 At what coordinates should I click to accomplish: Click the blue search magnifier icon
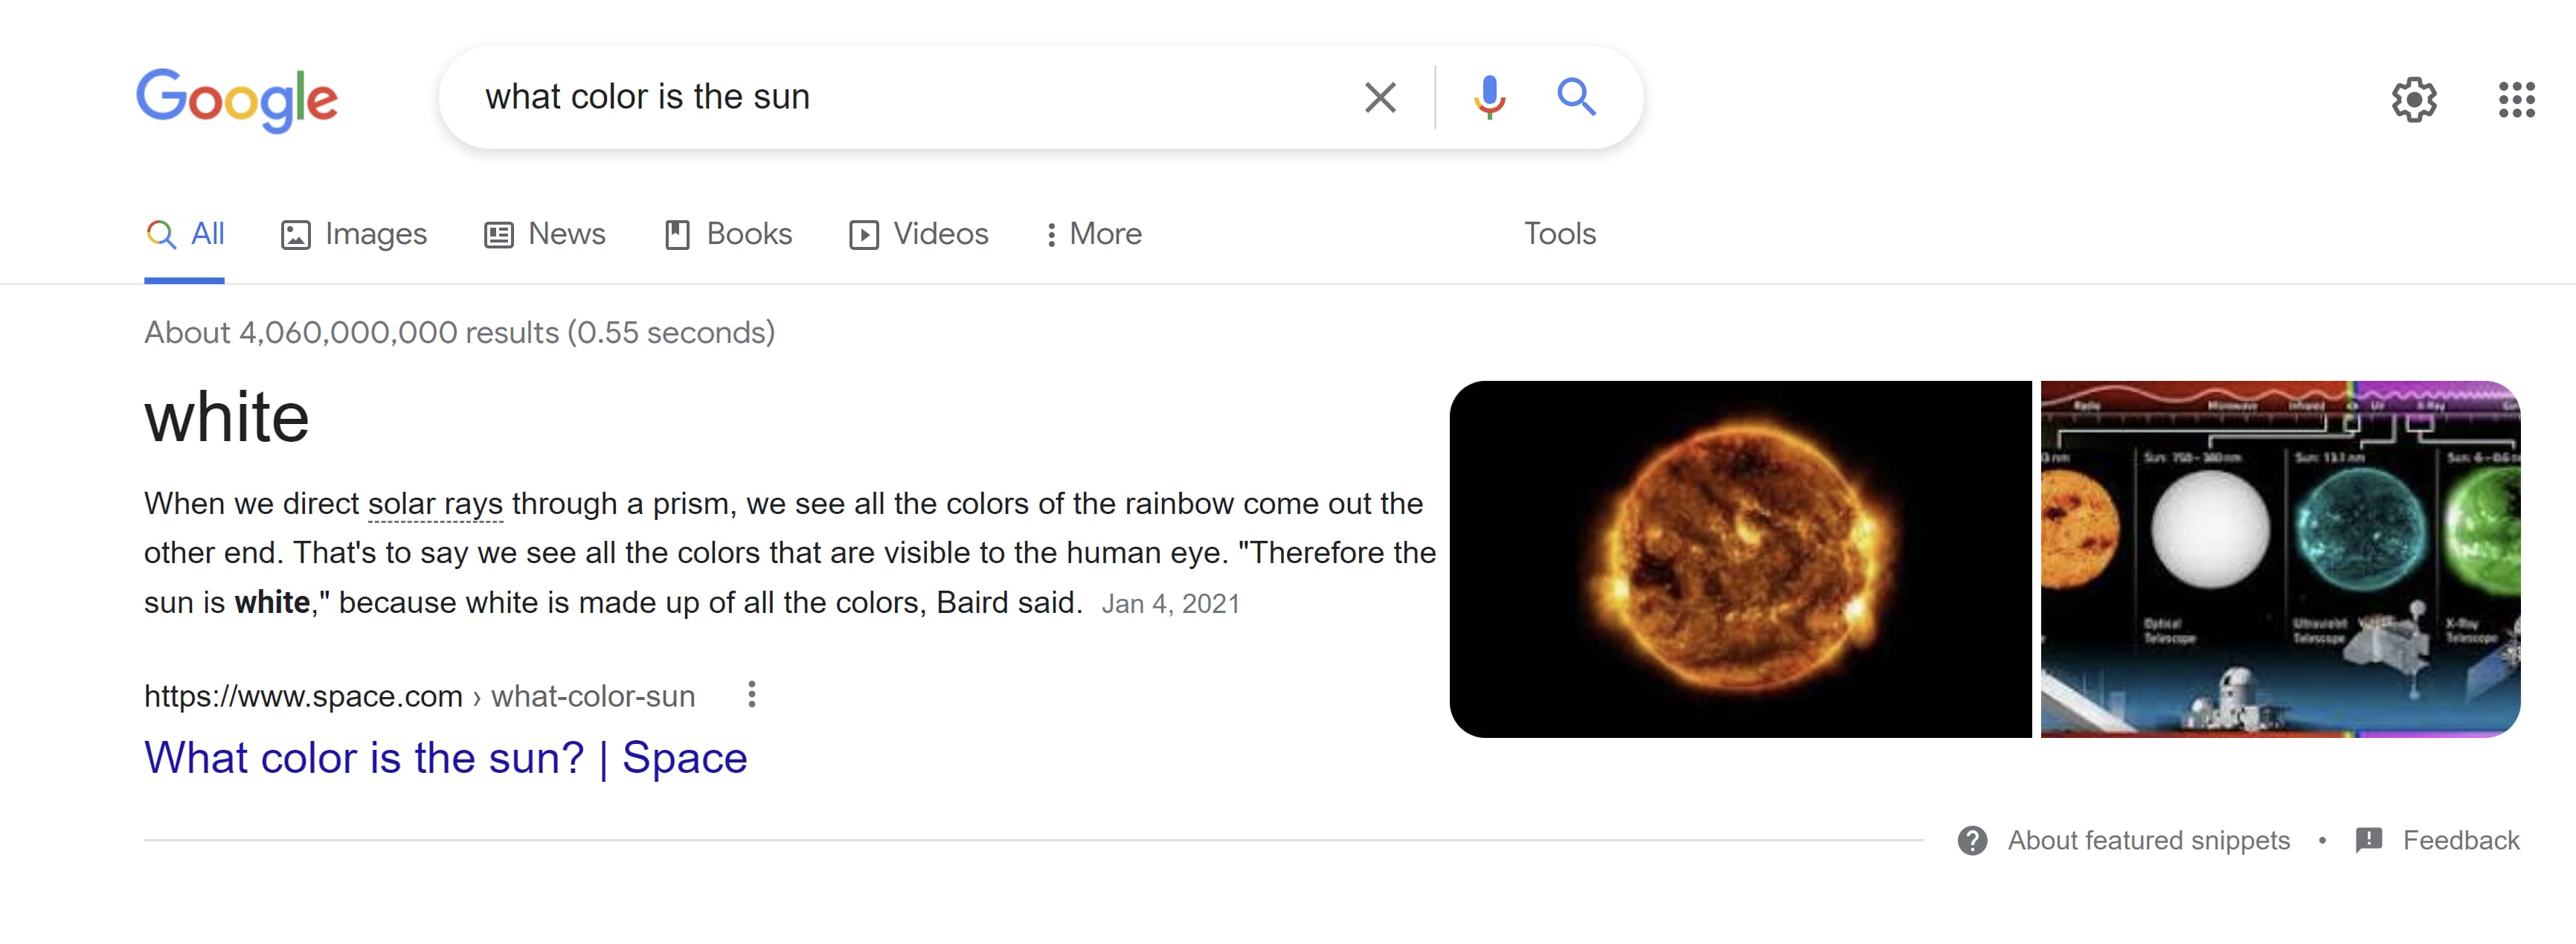click(1575, 98)
